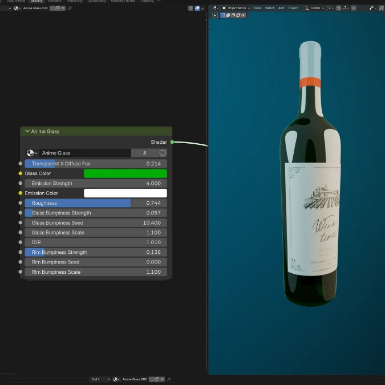
Task: Browse node groups from the Anime Glass node
Action: click(x=32, y=153)
